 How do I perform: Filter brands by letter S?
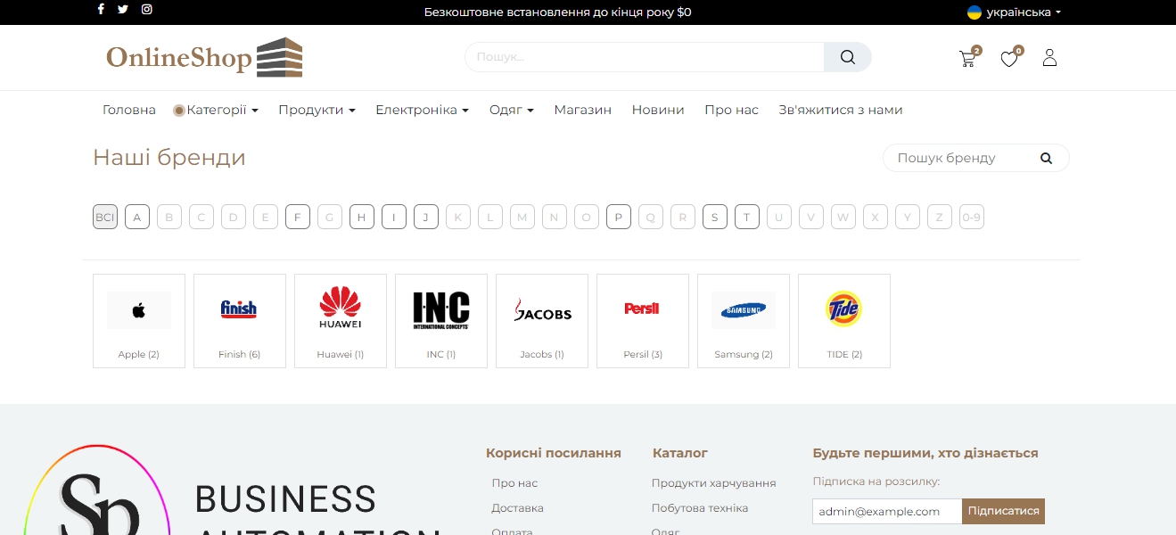click(715, 217)
